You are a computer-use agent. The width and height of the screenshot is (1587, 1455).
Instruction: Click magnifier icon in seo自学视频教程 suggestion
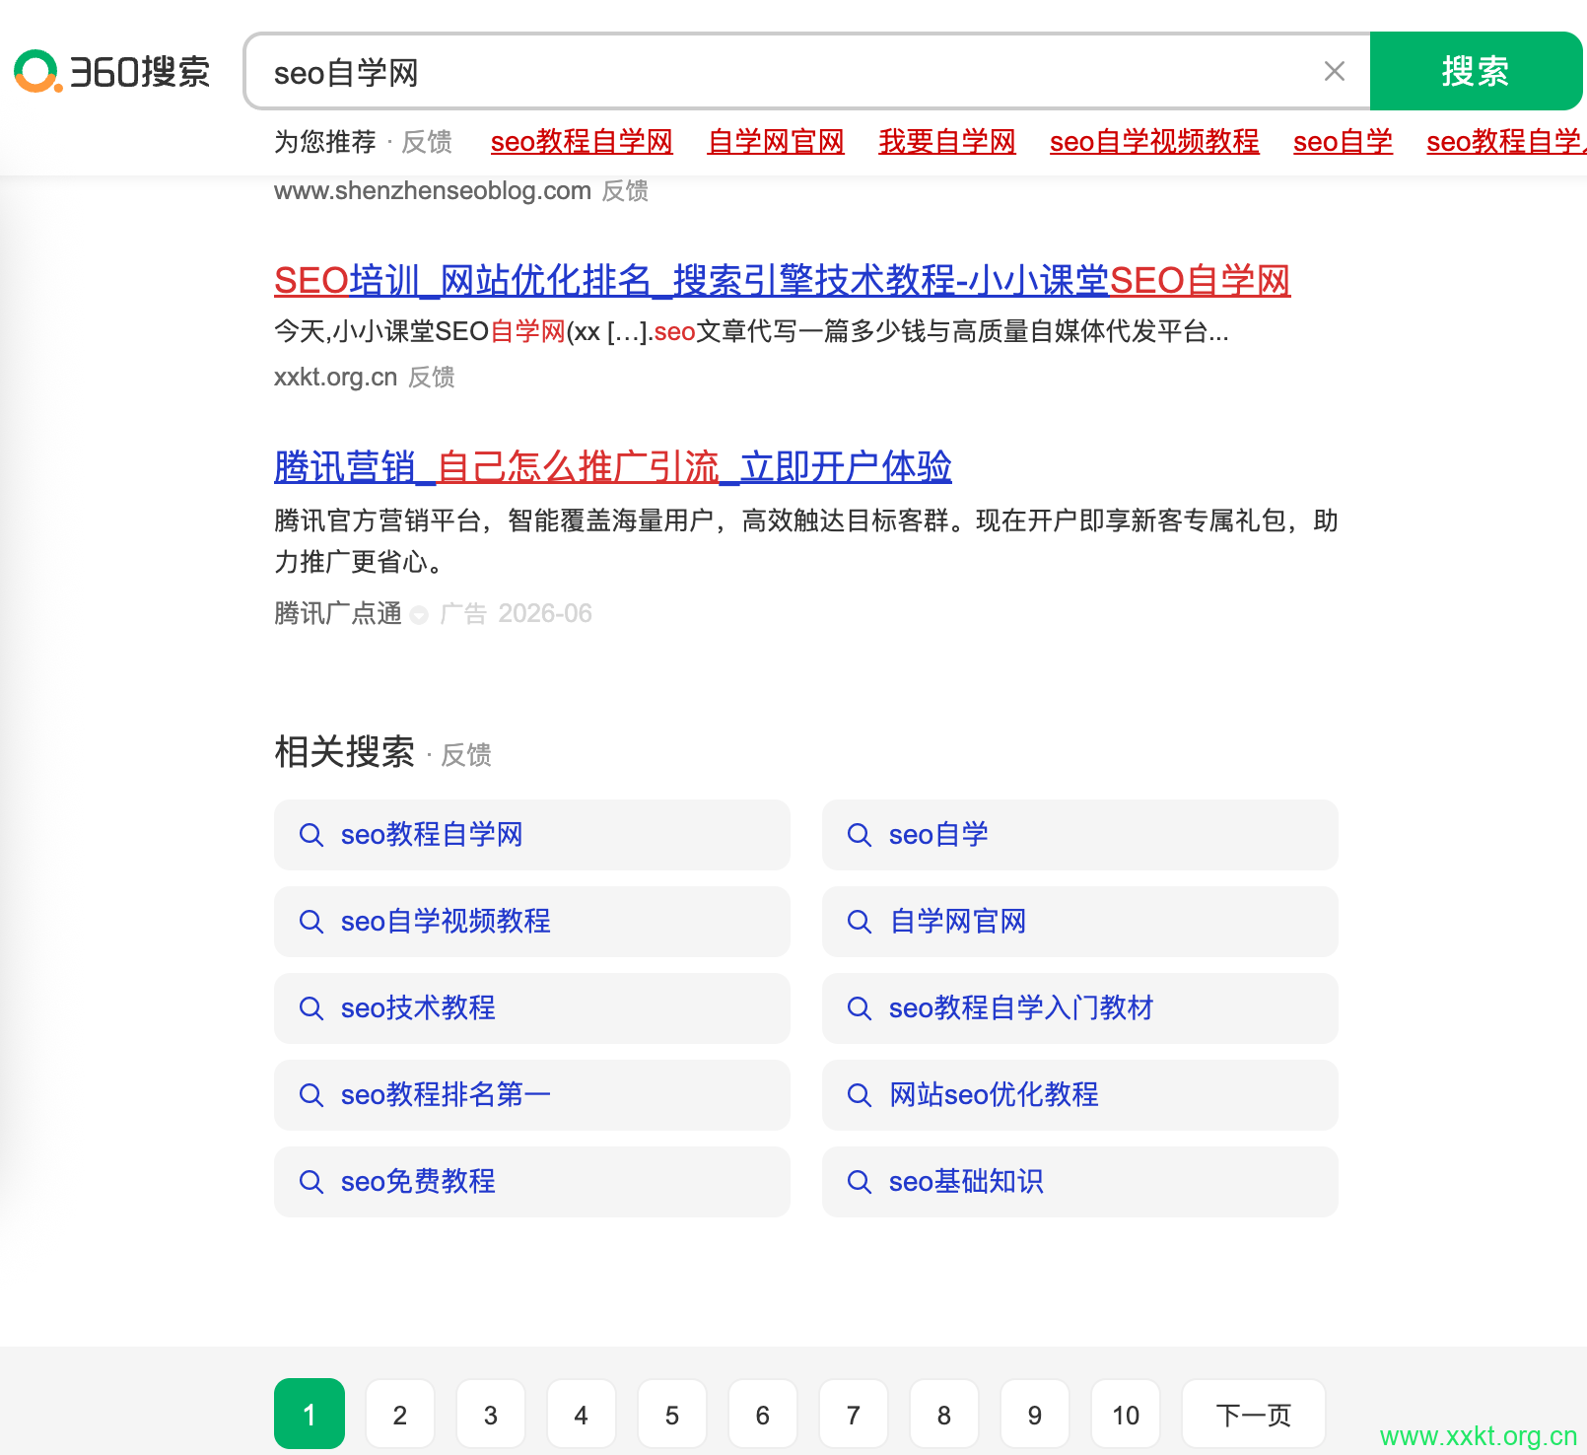pyautogui.click(x=311, y=922)
